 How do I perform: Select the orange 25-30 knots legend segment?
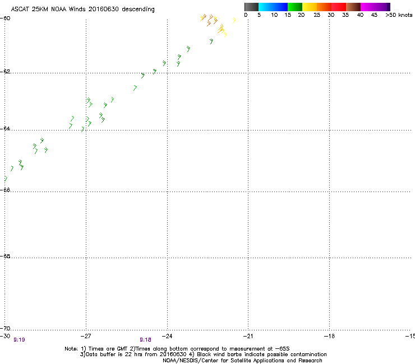(x=324, y=7)
